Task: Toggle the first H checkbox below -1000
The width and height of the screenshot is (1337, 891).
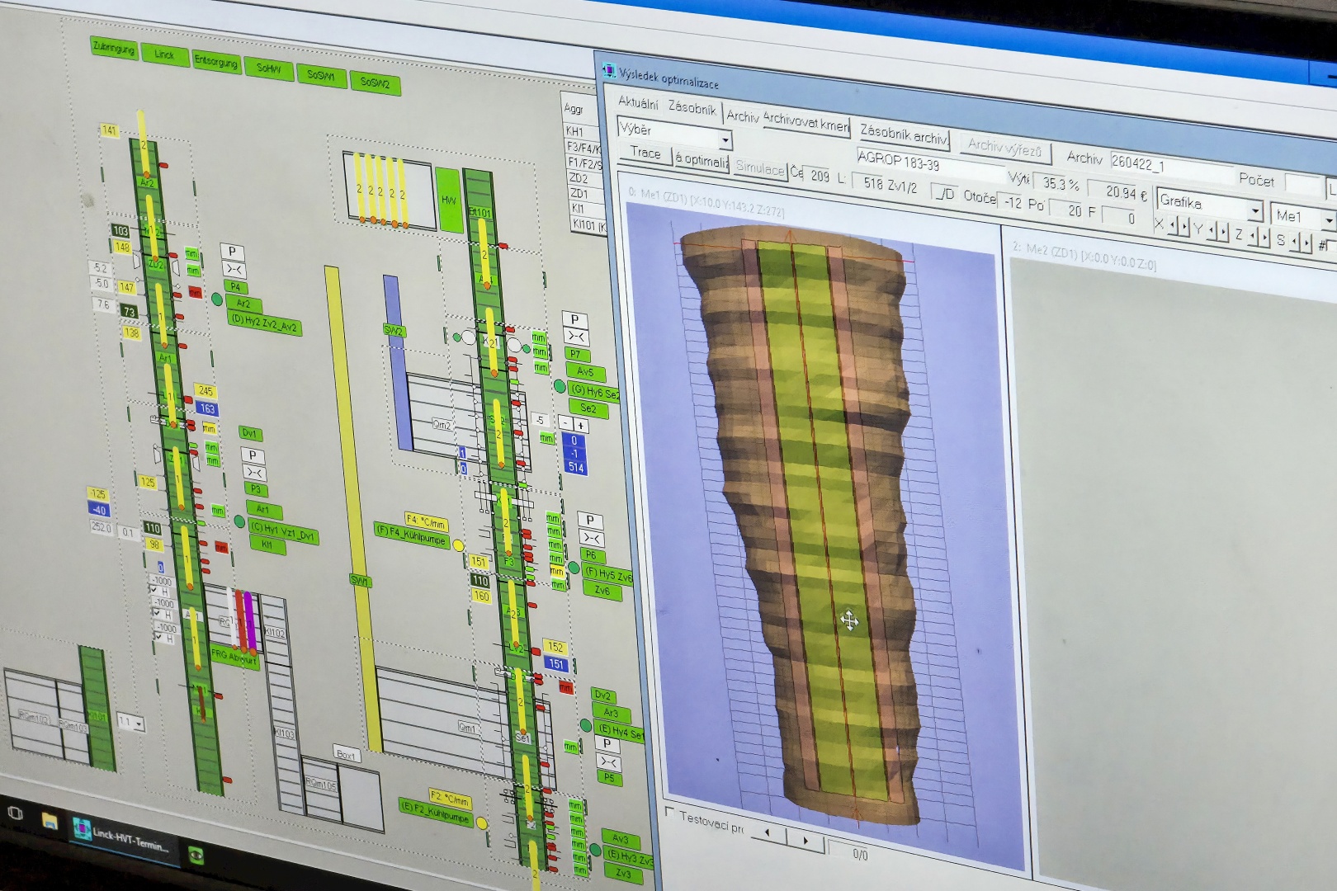Action: point(155,591)
